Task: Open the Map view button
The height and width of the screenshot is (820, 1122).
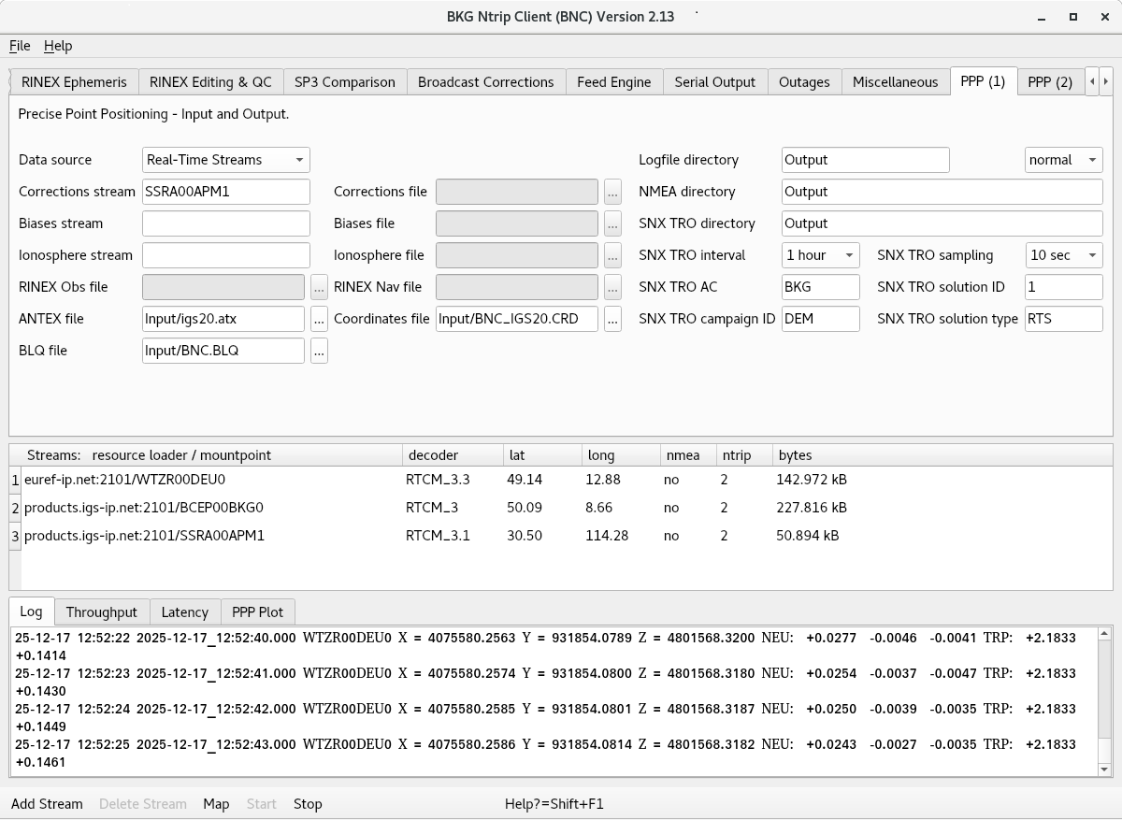Action: point(216,804)
